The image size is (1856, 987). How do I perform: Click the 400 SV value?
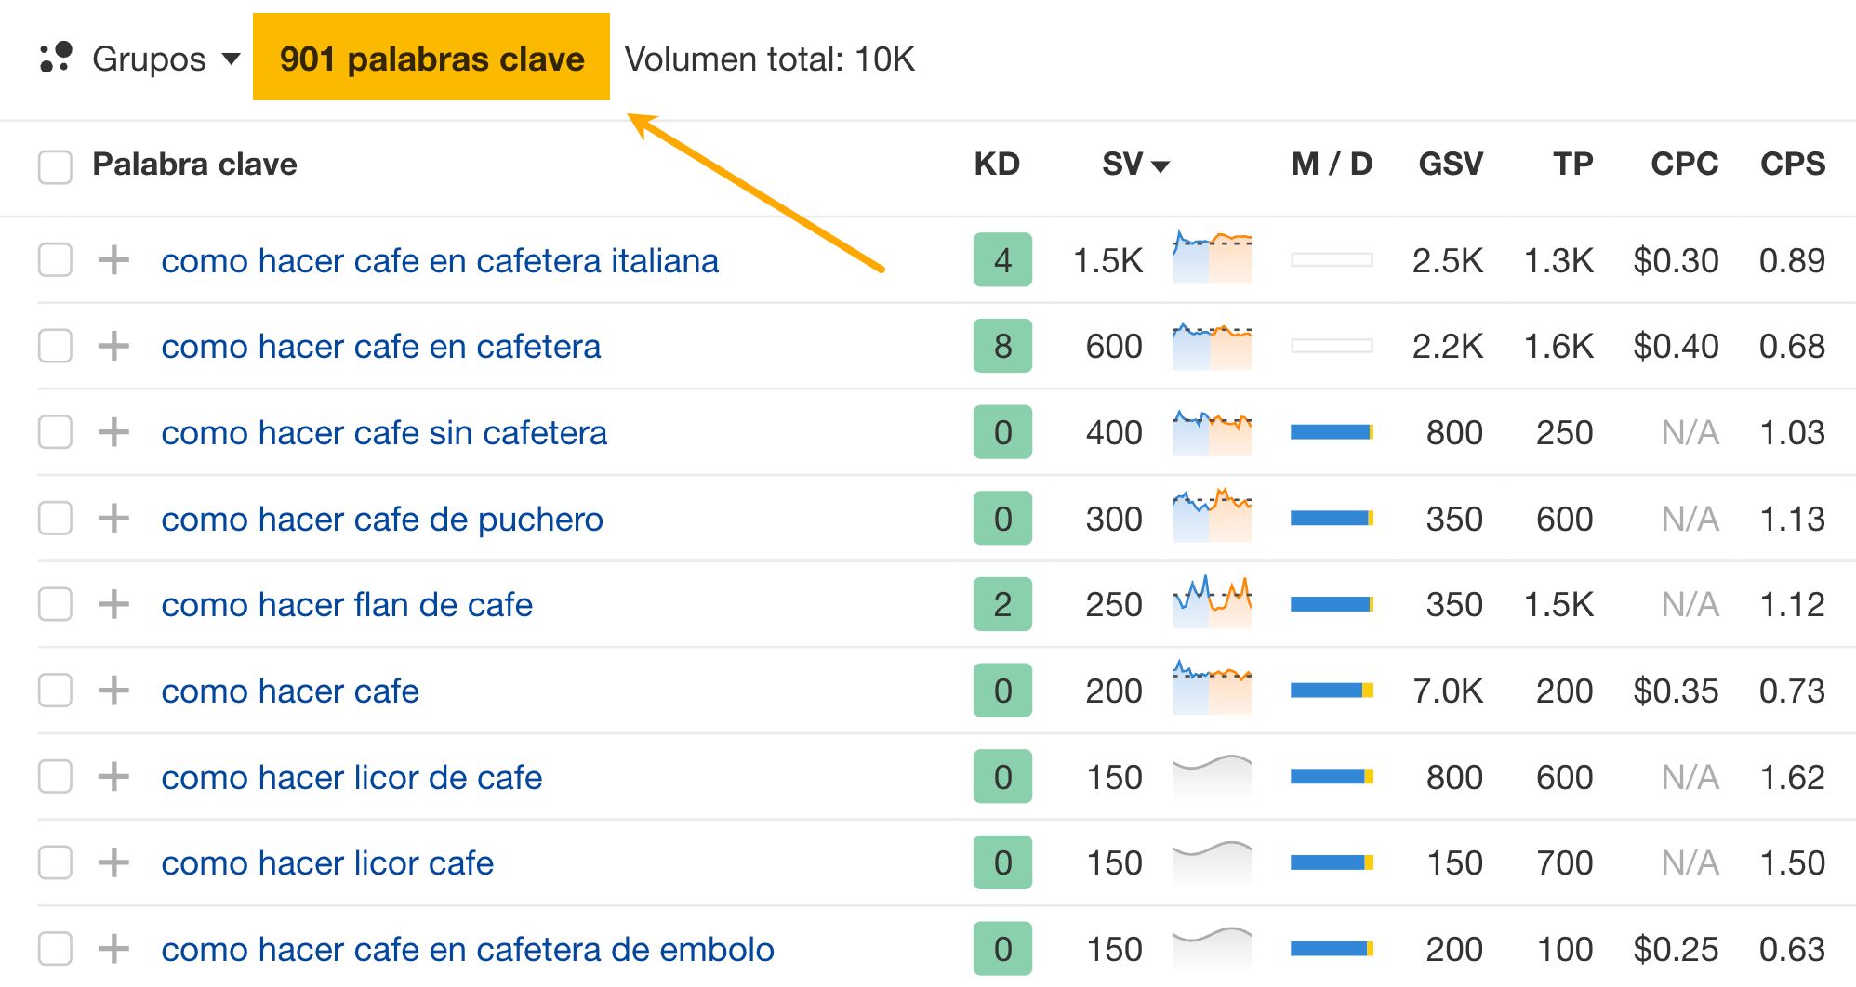coord(1114,432)
